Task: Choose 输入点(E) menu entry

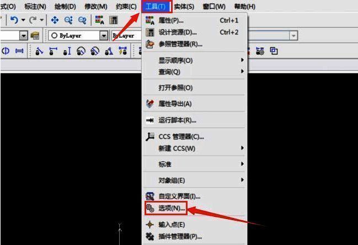Action: 195,225
